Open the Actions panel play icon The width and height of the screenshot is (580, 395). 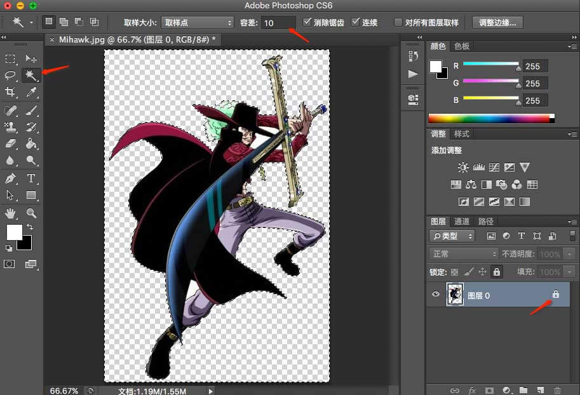413,74
